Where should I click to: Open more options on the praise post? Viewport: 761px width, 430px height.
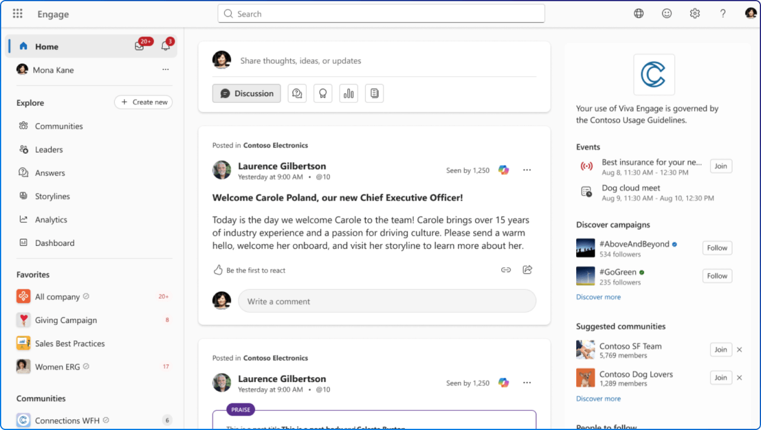click(x=527, y=383)
